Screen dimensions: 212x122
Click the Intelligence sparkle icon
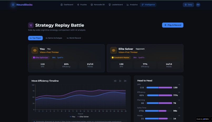tap(143, 5)
